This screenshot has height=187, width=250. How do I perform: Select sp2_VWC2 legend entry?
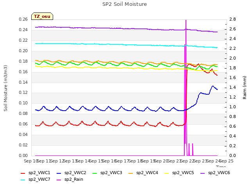click(x=71, y=173)
